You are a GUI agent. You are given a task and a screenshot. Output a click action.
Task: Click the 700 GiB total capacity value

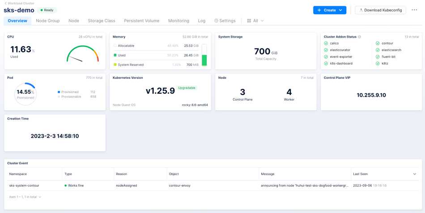[x=266, y=51]
